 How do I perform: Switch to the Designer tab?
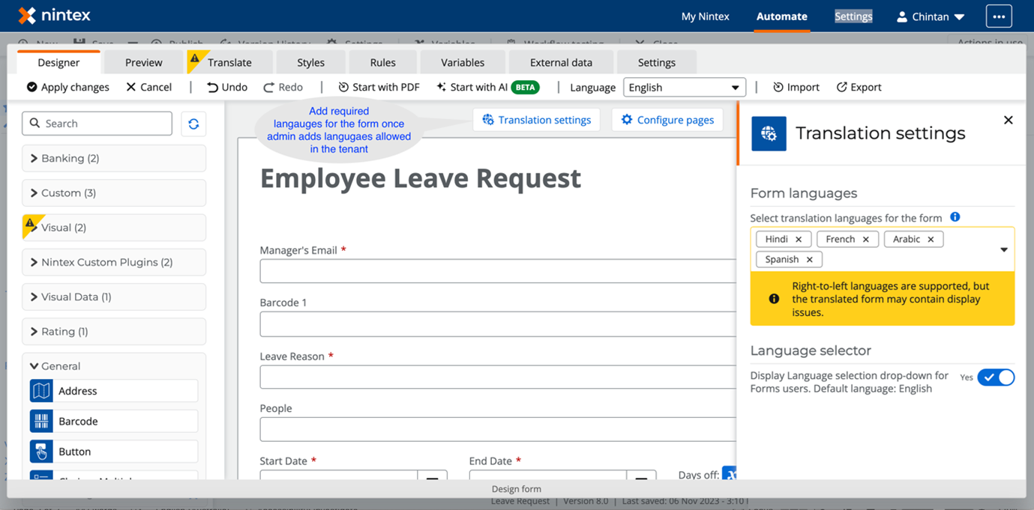58,62
